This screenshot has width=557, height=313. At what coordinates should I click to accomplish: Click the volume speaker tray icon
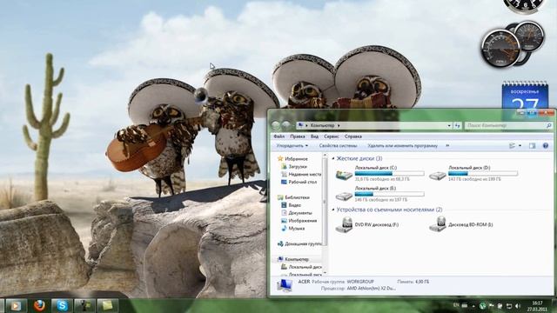point(518,306)
